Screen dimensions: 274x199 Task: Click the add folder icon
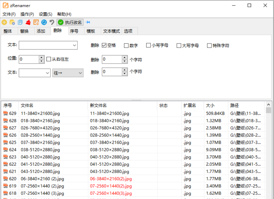[12, 22]
